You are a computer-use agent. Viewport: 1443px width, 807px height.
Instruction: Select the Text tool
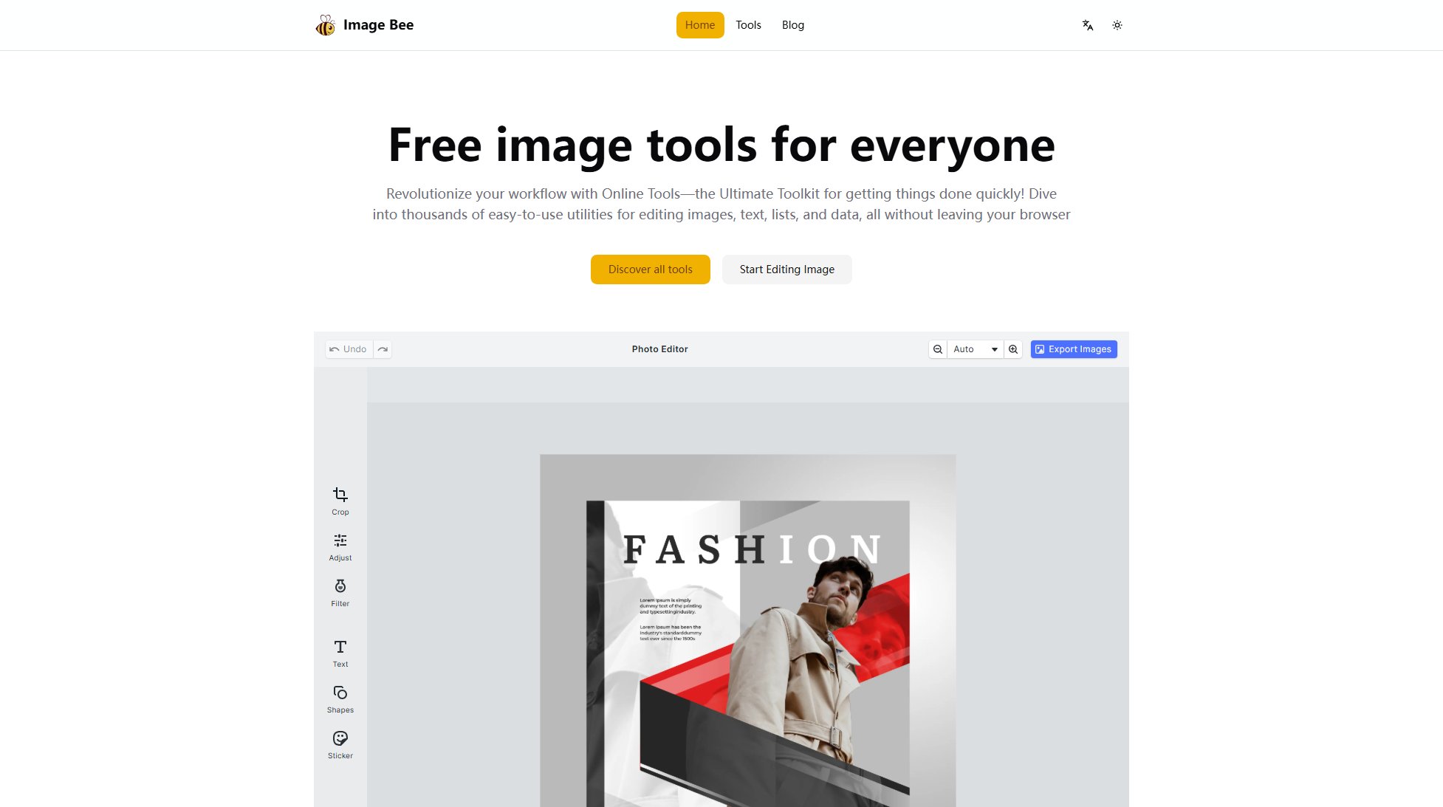coord(340,653)
